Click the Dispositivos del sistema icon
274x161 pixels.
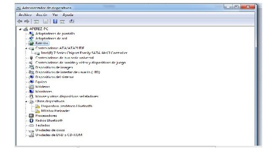coord(32,77)
